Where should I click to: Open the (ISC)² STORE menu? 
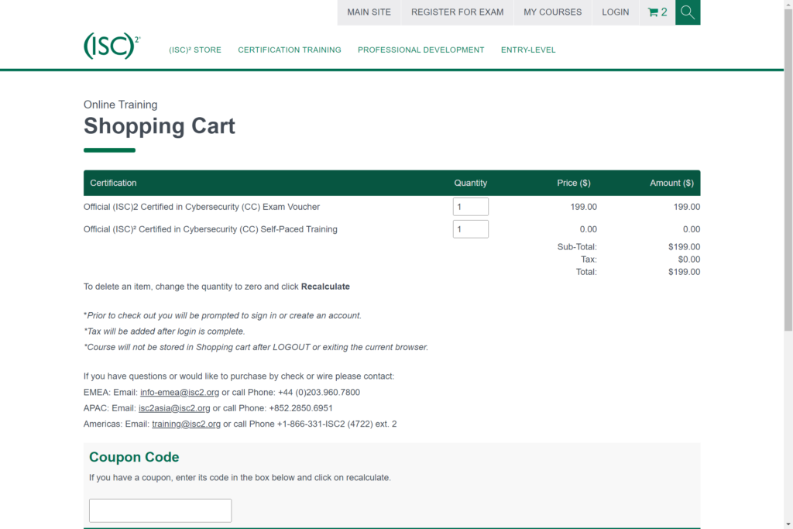[195, 50]
